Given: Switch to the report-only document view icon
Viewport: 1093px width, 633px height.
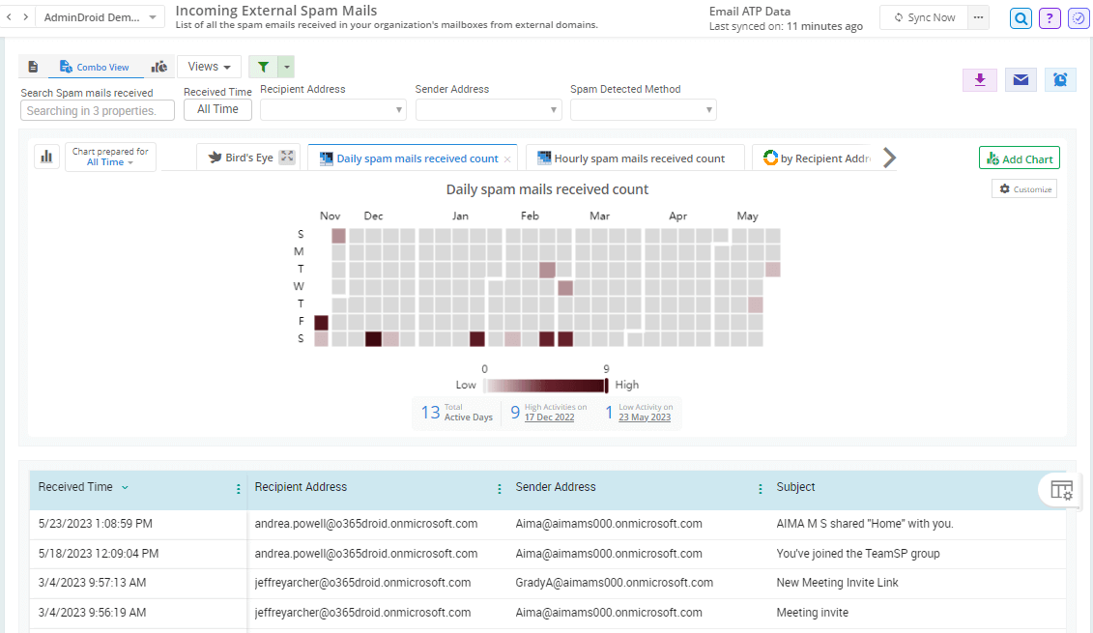Looking at the screenshot, I should tap(33, 67).
